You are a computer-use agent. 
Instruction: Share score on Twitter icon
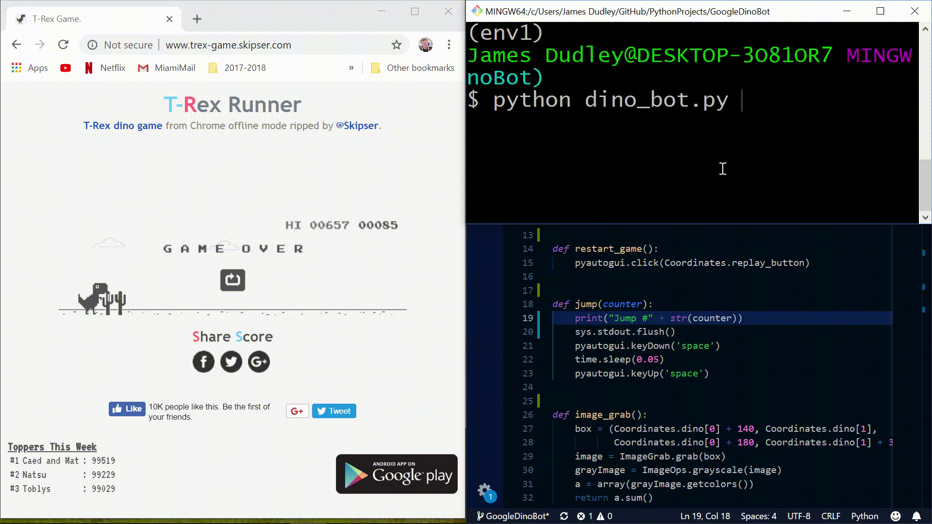[231, 361]
